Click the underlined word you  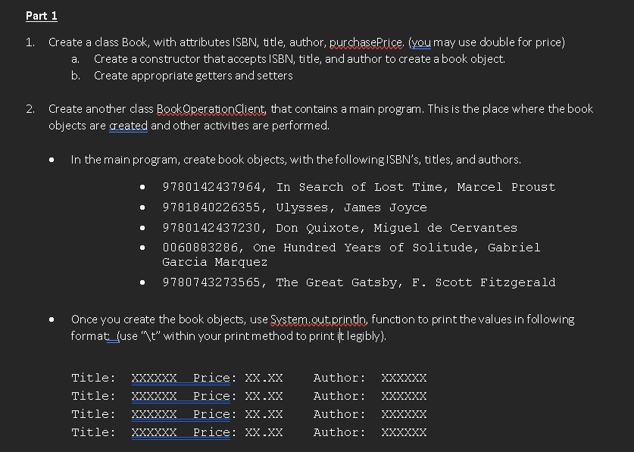coord(422,42)
